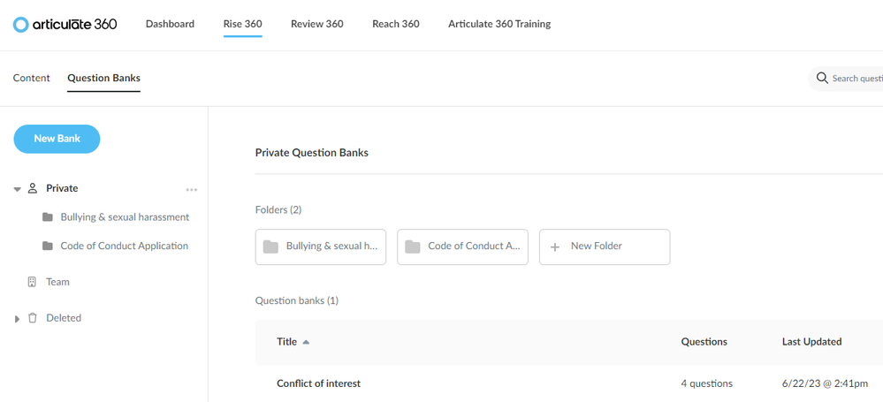Screen dimensions: 883x402
Task: Sort by Title column arrow
Action: coord(306,342)
